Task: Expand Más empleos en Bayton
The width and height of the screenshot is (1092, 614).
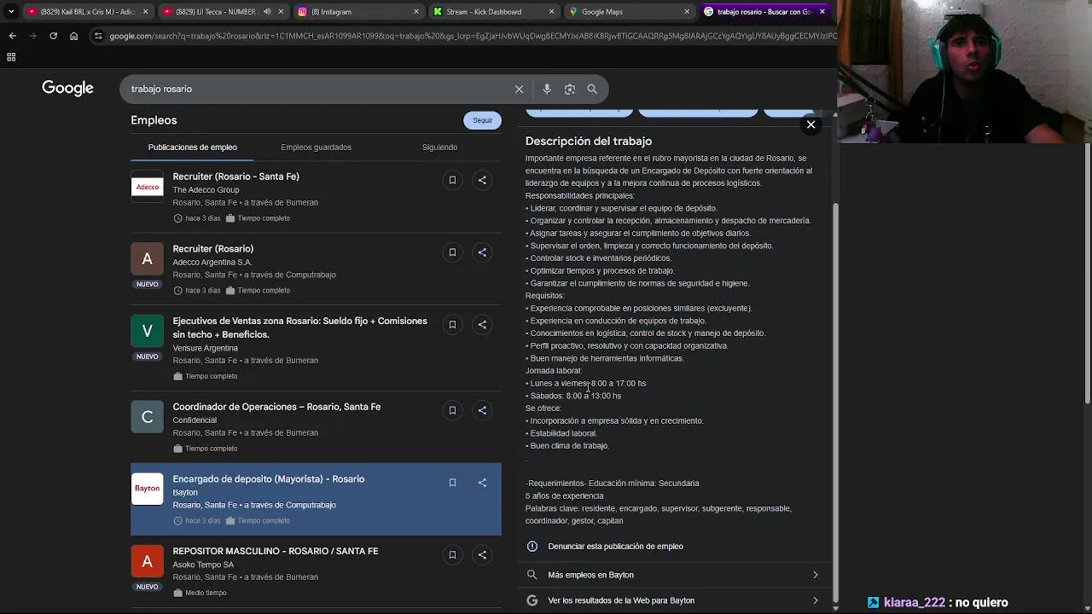Action: 674,575
